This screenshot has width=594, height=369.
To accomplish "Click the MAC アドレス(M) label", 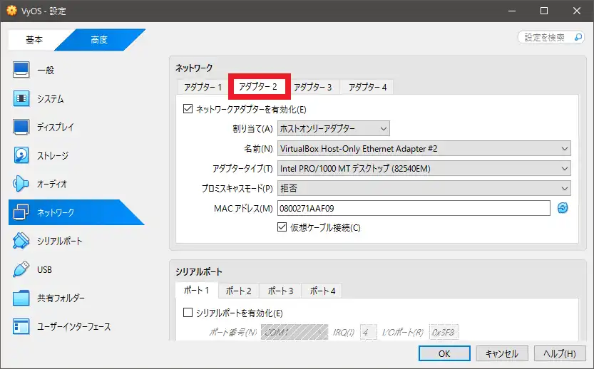I will pos(243,208).
